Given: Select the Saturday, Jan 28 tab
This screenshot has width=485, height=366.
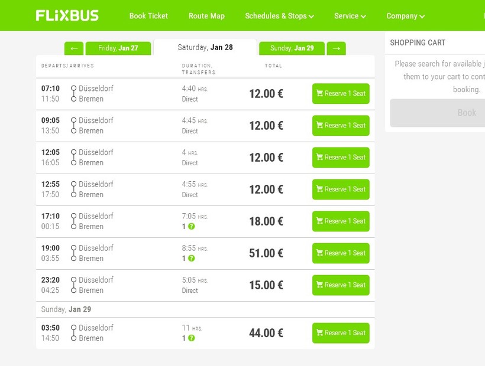Looking at the screenshot, I should (x=205, y=47).
